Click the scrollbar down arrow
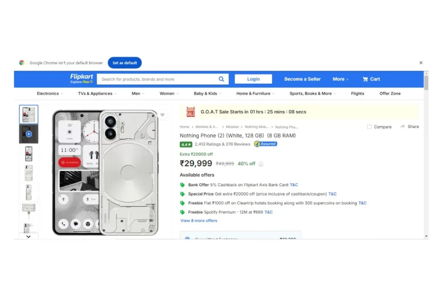 [x=426, y=236]
